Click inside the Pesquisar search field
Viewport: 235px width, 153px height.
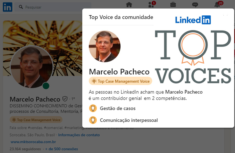pyautogui.click(x=53, y=7)
